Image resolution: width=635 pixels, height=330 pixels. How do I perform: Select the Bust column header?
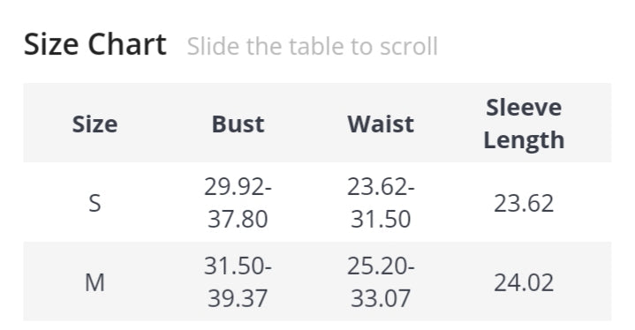point(238,124)
